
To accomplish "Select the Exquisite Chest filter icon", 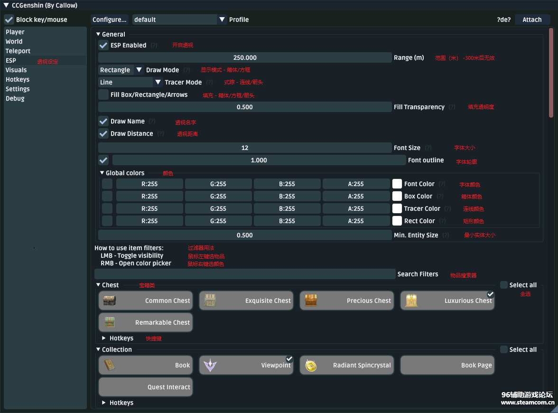I will click(210, 300).
